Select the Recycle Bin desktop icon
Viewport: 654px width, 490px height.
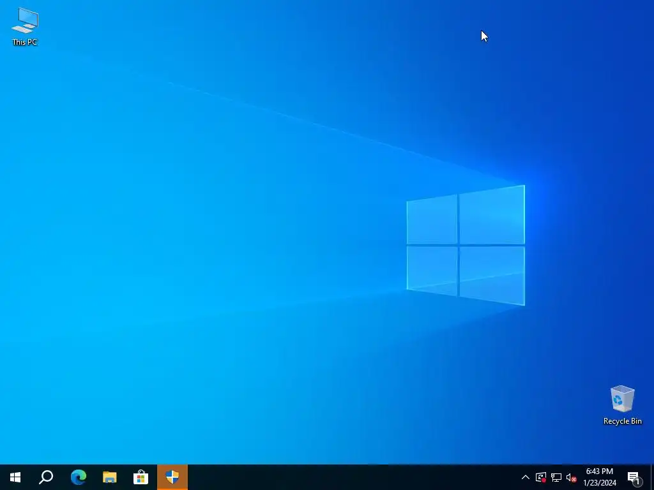pos(622,405)
